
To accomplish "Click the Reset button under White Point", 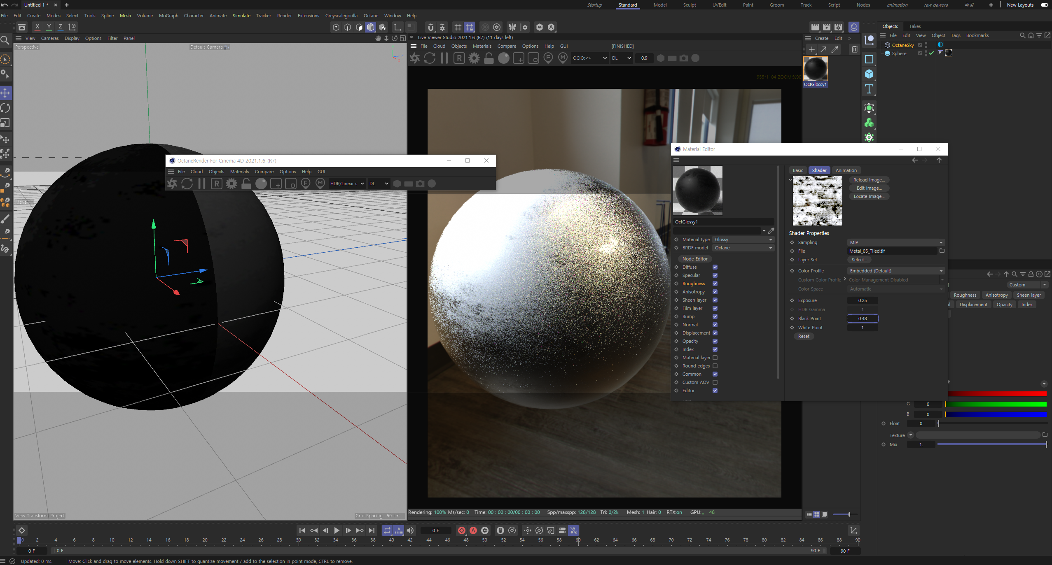I will [x=804, y=336].
